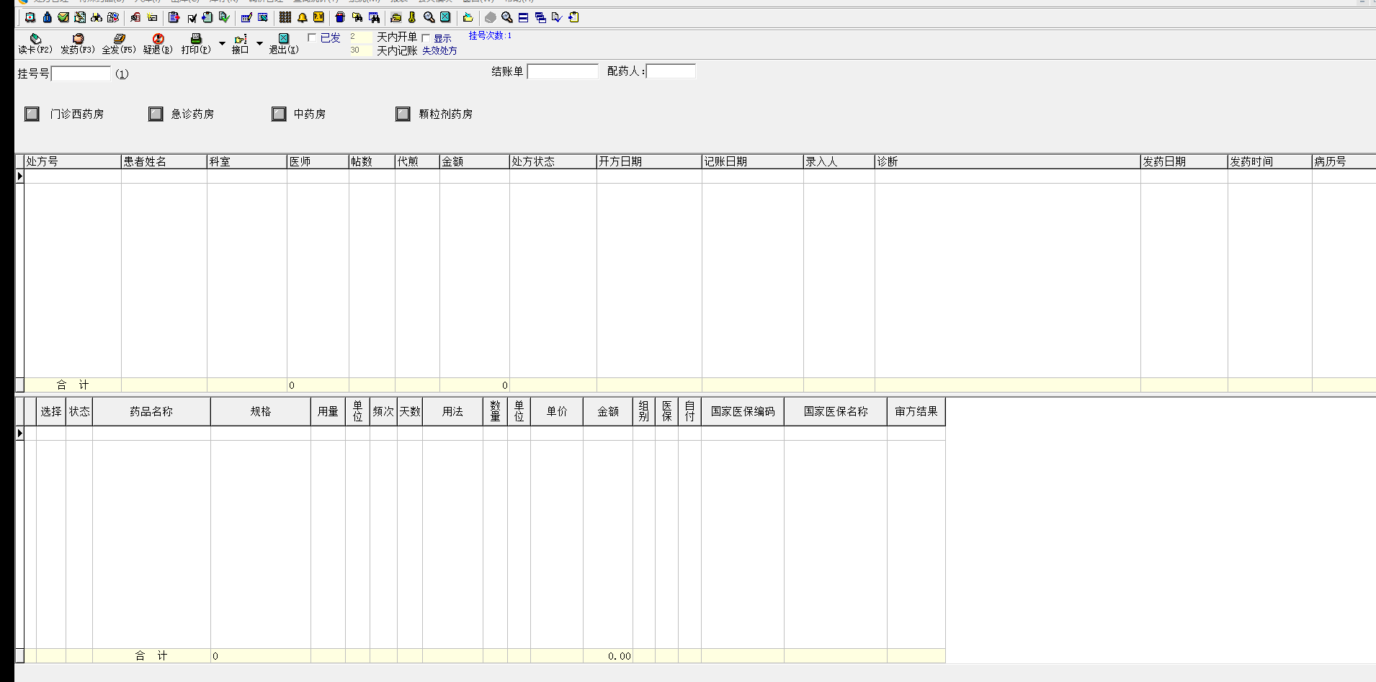Click the teal X icon in top toolbar
Screen dimensions: 1376x682
[445, 17]
